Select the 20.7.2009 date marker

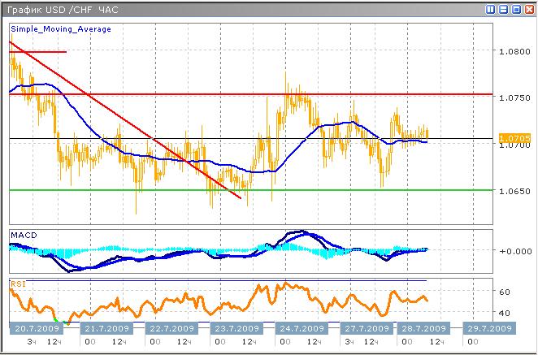[x=37, y=328]
